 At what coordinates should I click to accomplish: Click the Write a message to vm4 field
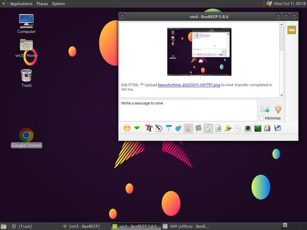pyautogui.click(x=188, y=110)
